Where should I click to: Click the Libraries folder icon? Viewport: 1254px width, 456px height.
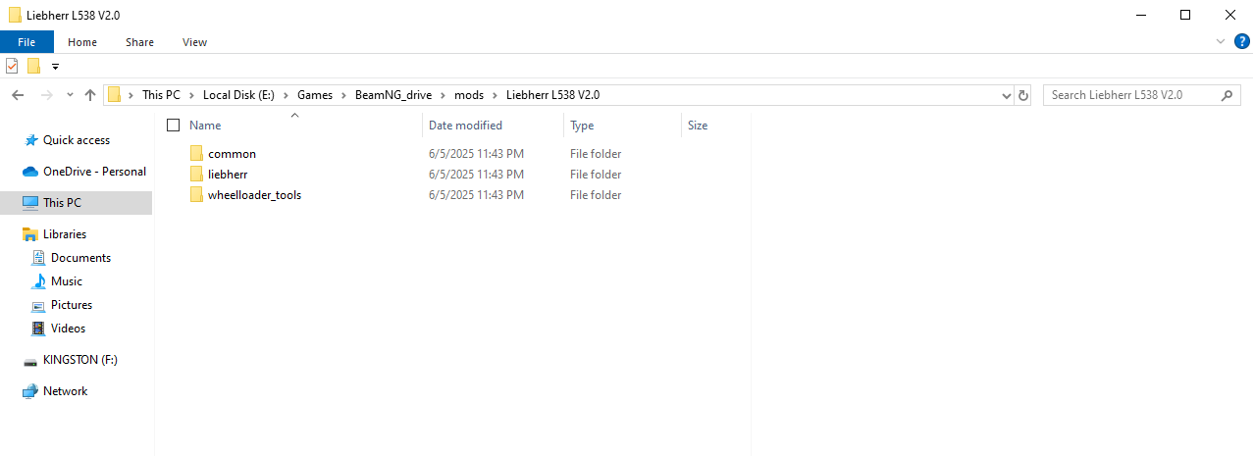[30, 234]
